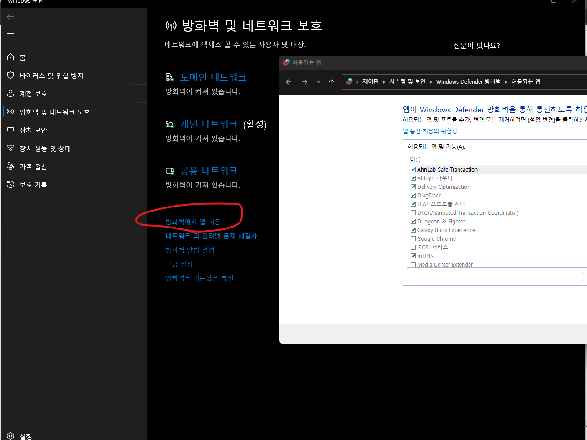Open 방화벽 알림 설정 link

(190, 250)
